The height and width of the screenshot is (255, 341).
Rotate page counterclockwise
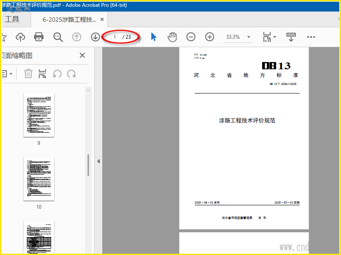point(57,74)
